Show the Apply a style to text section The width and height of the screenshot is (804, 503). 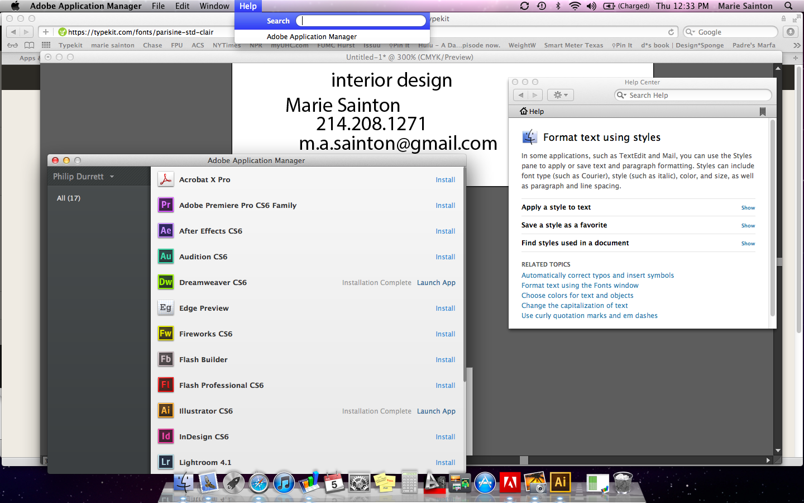pyautogui.click(x=748, y=208)
